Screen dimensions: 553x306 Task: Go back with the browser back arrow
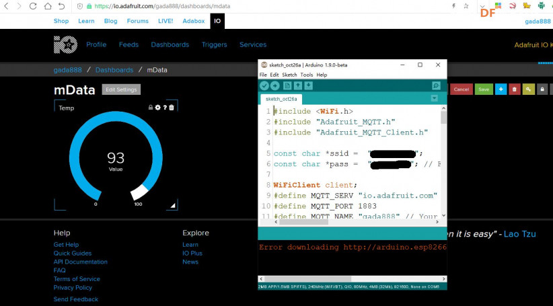tap(6, 6)
